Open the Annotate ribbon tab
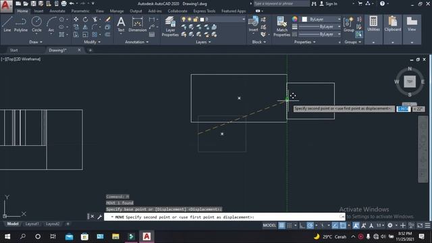432x243 pixels. click(57, 11)
